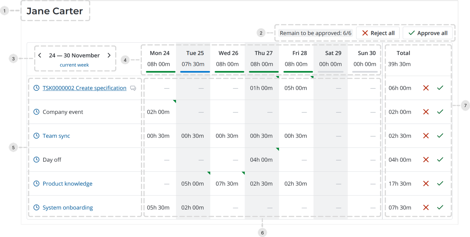Click the clock icon beside Day off
470x237 pixels.
tap(36, 160)
